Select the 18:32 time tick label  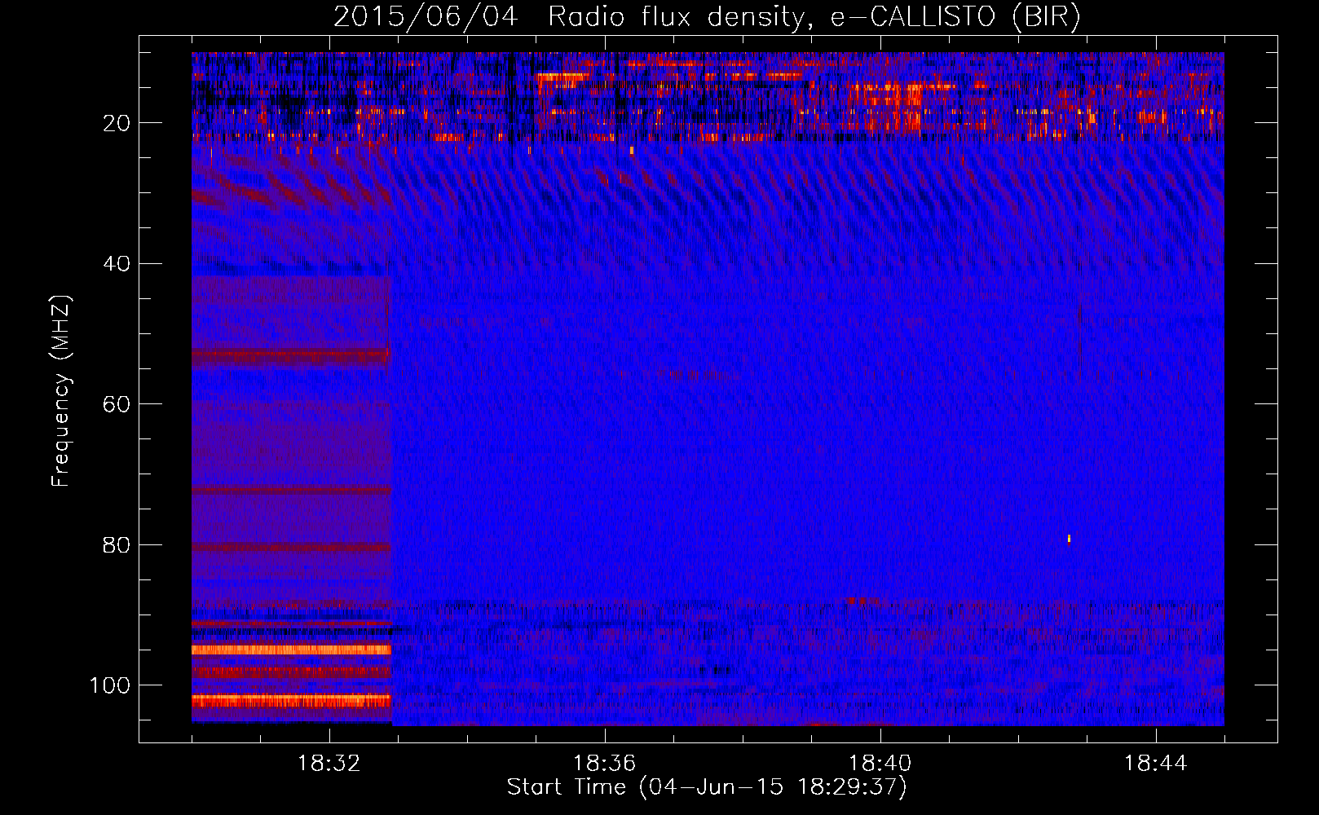pyautogui.click(x=329, y=764)
